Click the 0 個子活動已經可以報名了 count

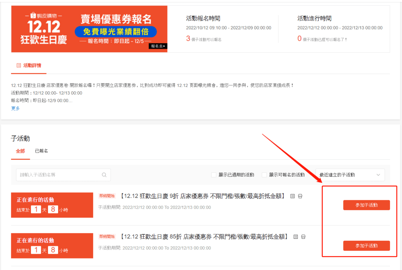(322, 39)
